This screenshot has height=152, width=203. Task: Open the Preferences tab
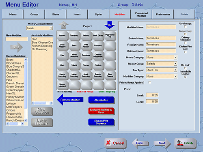(x=163, y=14)
